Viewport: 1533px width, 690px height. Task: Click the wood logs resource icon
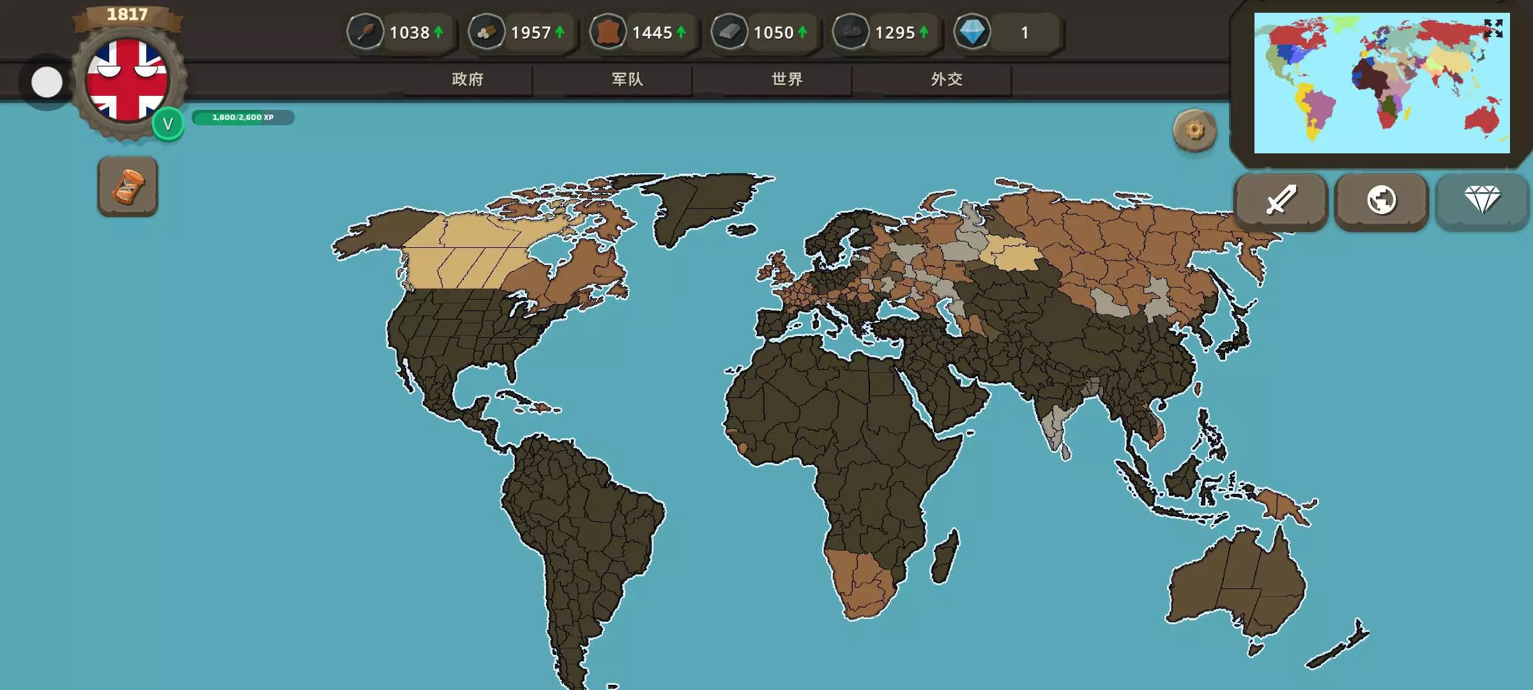pyautogui.click(x=487, y=32)
